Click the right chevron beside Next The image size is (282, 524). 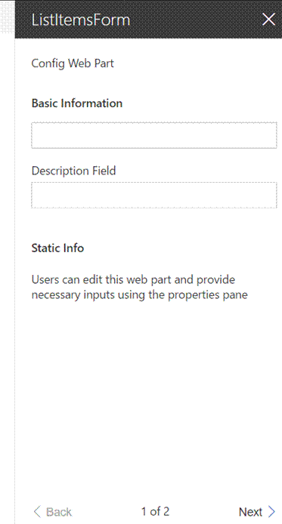pyautogui.click(x=272, y=511)
